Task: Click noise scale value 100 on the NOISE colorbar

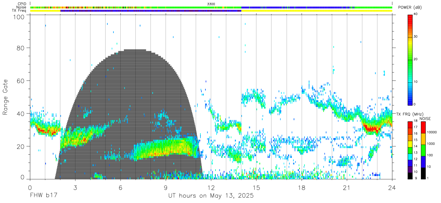Action: (x=430, y=155)
